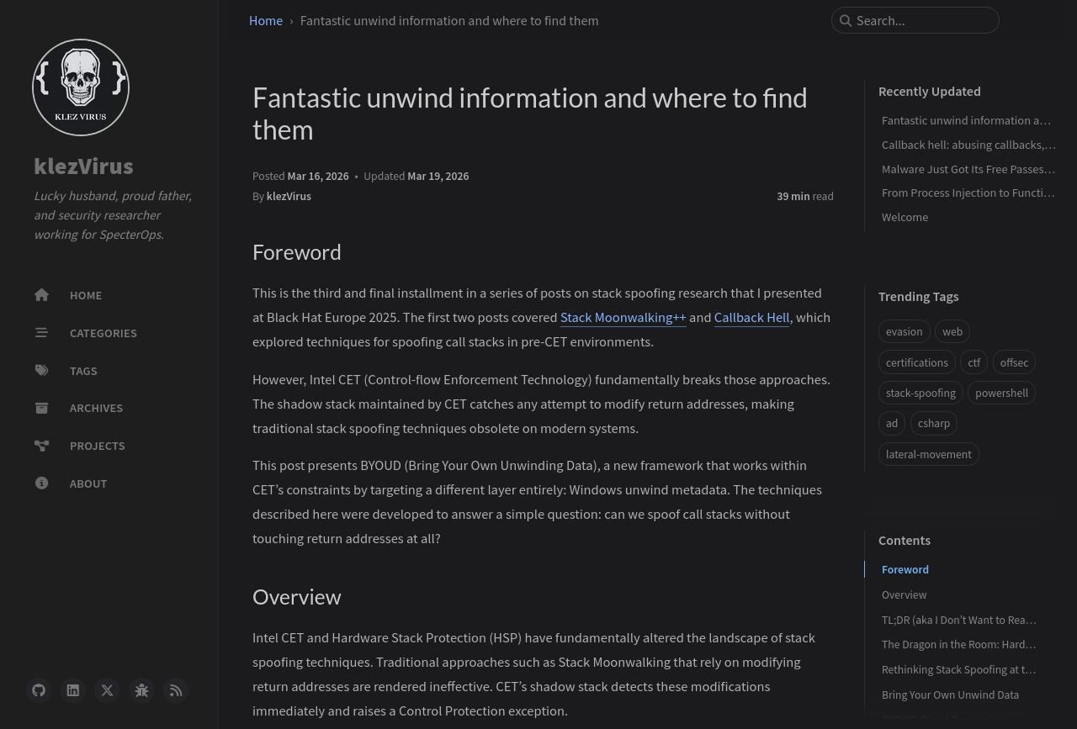This screenshot has height=729, width=1077.
Task: Select the stack-spoofing trending tag
Action: (920, 393)
